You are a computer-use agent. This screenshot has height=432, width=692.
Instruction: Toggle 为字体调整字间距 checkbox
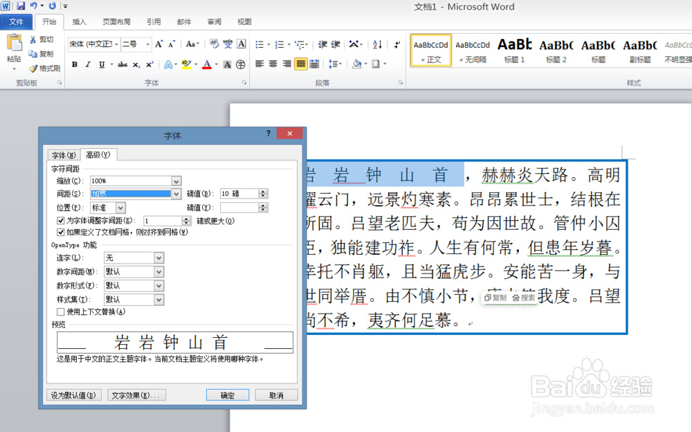point(60,220)
